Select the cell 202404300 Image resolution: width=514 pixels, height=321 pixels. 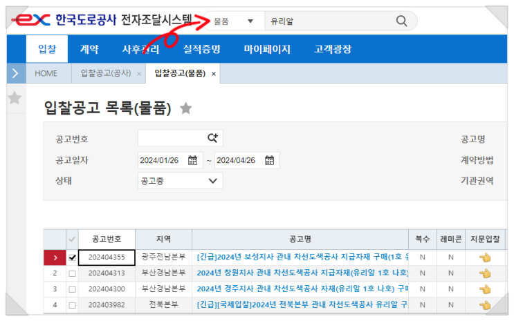click(x=107, y=289)
